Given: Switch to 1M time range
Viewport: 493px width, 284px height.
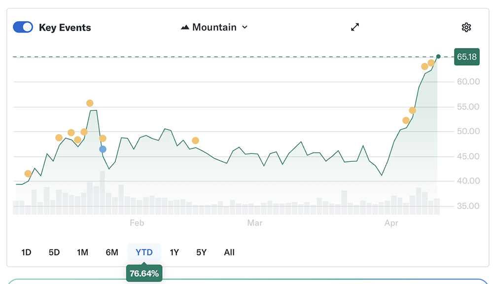Looking at the screenshot, I should tap(82, 252).
